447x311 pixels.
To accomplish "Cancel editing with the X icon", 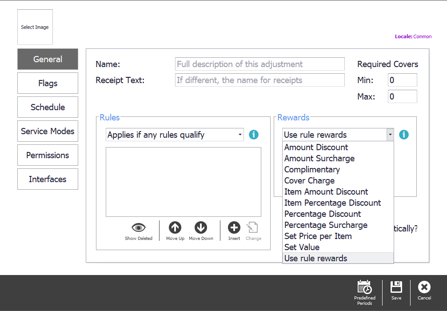I will 424,287.
